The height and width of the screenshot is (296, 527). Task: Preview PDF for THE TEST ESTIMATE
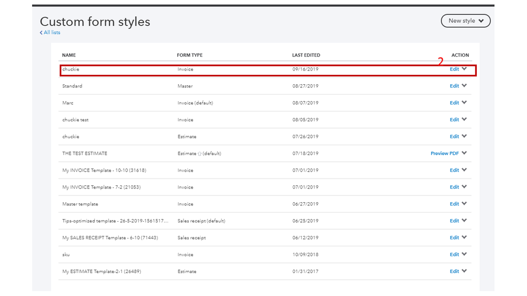click(444, 153)
